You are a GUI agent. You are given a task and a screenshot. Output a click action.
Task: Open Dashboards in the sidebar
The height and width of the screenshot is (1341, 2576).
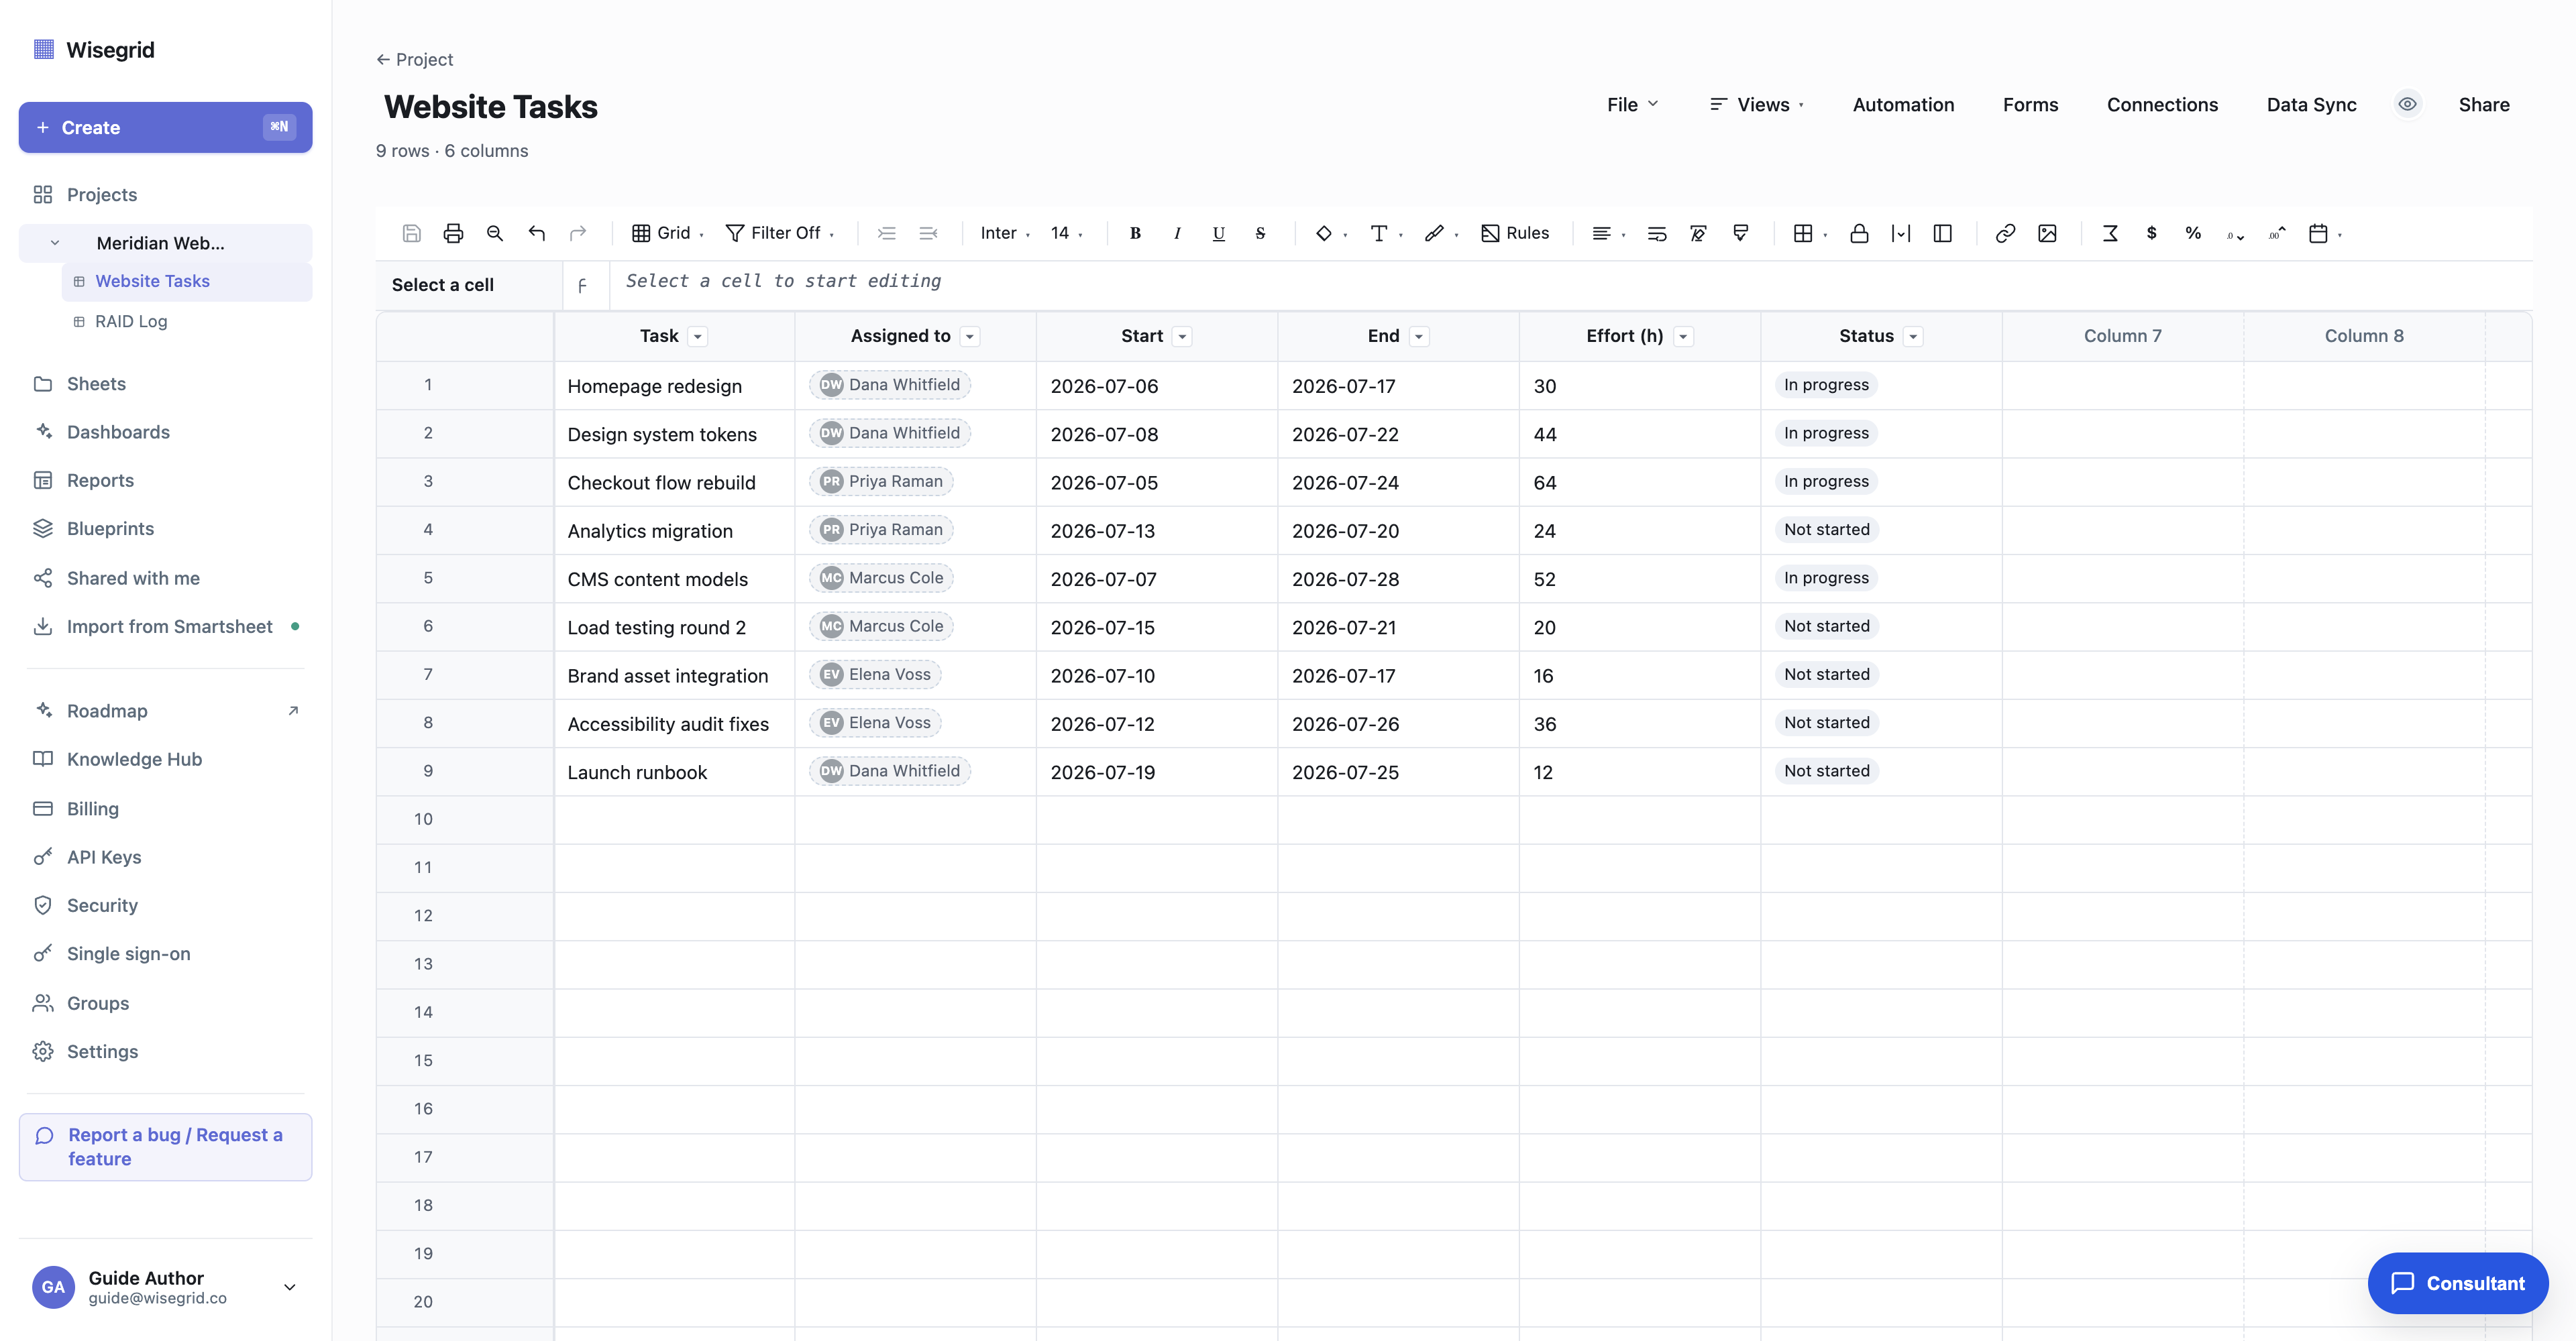click(118, 432)
